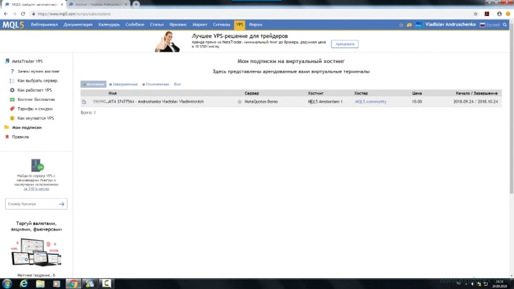Viewport: 514px width, 289px height.
Task: Open 'Правила' sidebar item
Action: 21,137
